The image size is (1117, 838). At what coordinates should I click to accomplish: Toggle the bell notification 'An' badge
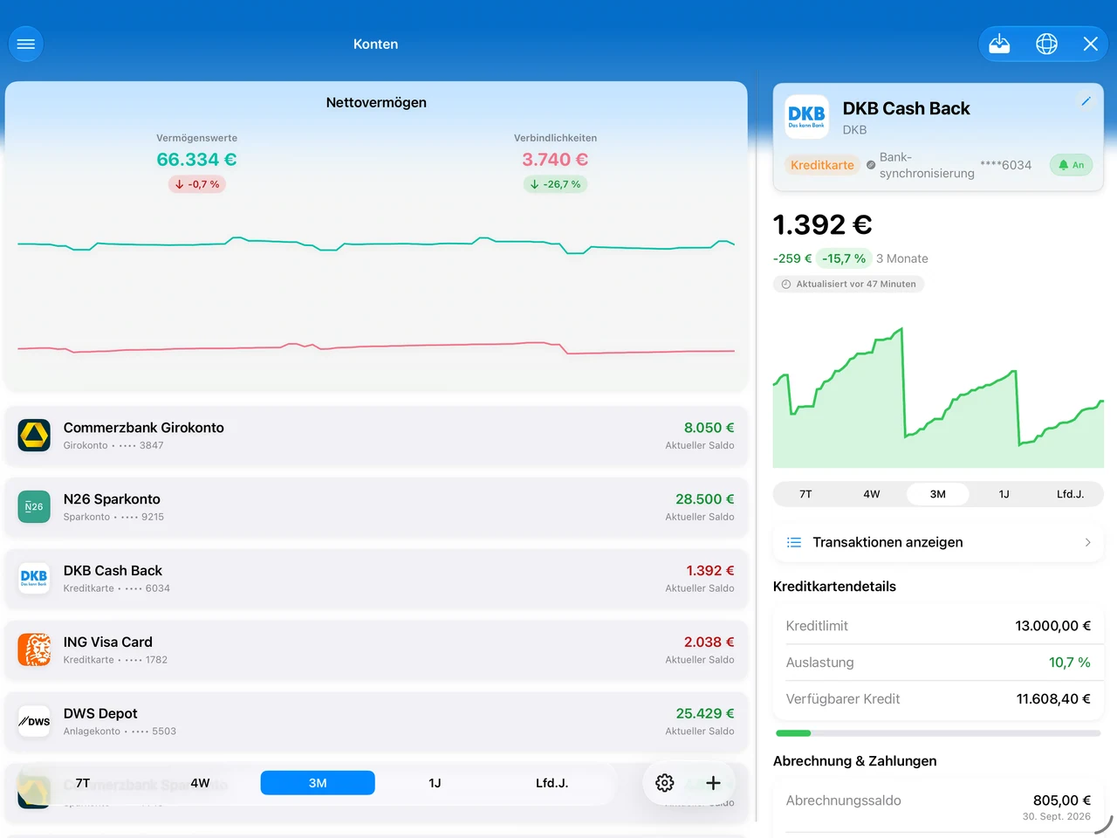point(1071,165)
